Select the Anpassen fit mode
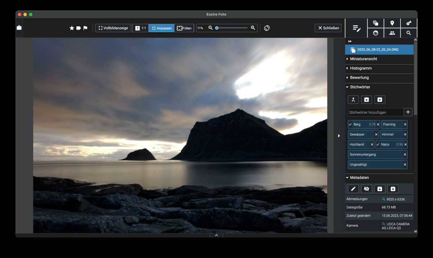 point(161,28)
